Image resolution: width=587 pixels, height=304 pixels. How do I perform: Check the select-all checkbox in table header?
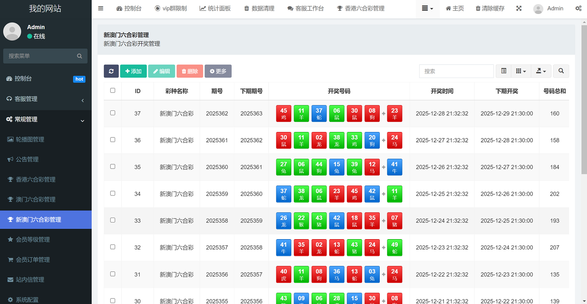tap(112, 91)
